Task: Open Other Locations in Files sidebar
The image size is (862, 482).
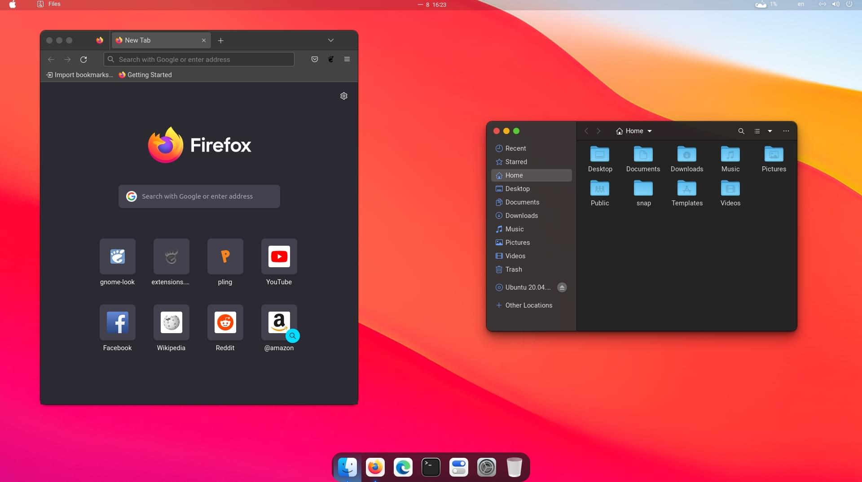Action: click(x=532, y=305)
